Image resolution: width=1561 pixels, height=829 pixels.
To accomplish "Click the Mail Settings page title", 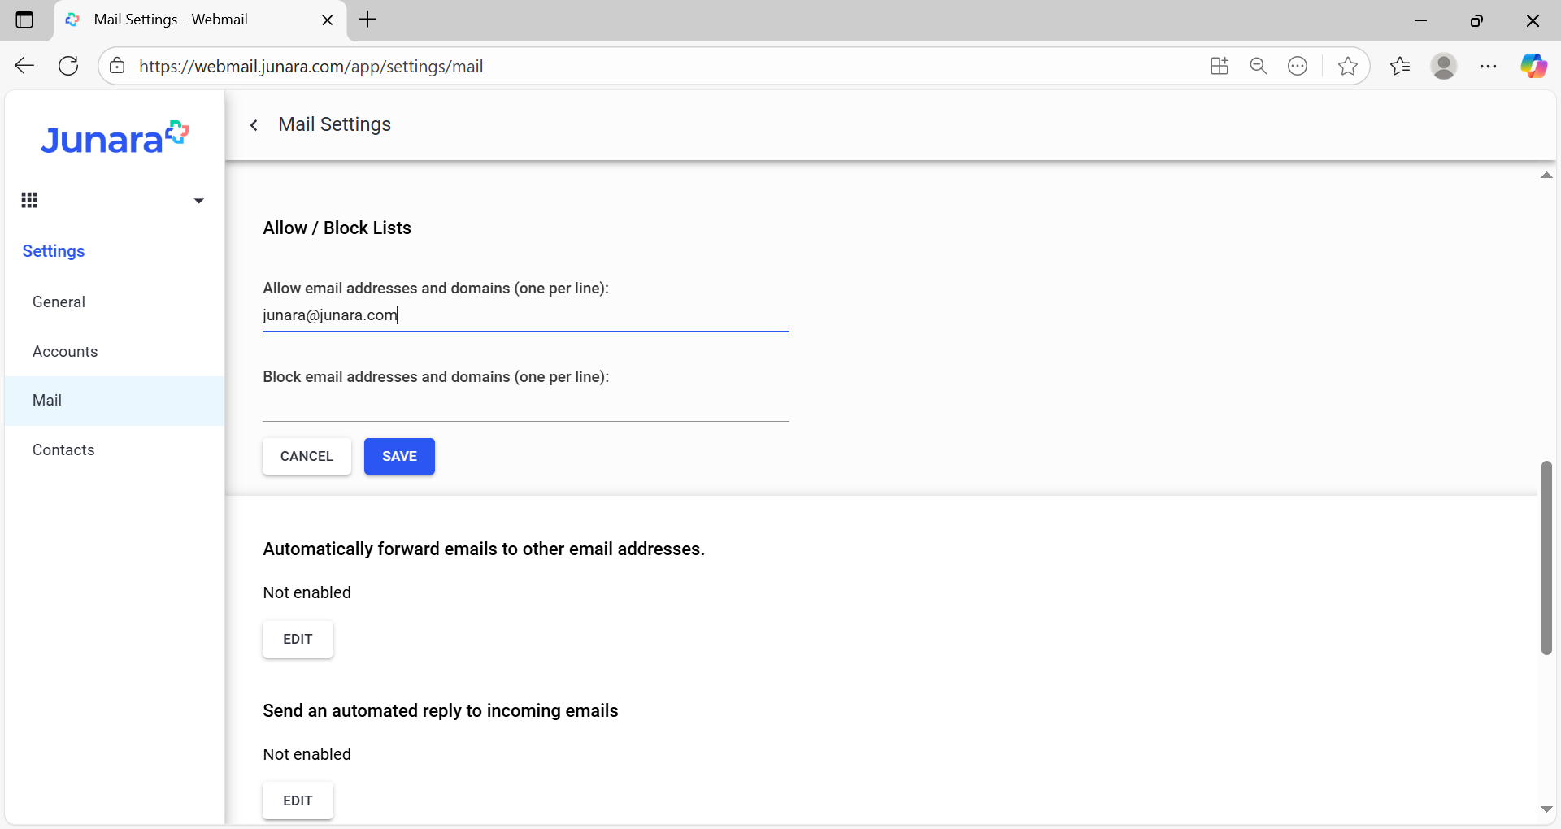I will pyautogui.click(x=334, y=124).
